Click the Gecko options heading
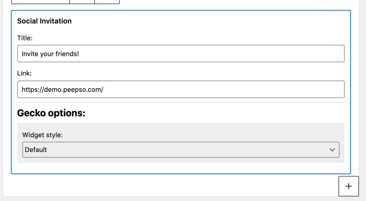This screenshot has height=201, width=366. tap(51, 113)
